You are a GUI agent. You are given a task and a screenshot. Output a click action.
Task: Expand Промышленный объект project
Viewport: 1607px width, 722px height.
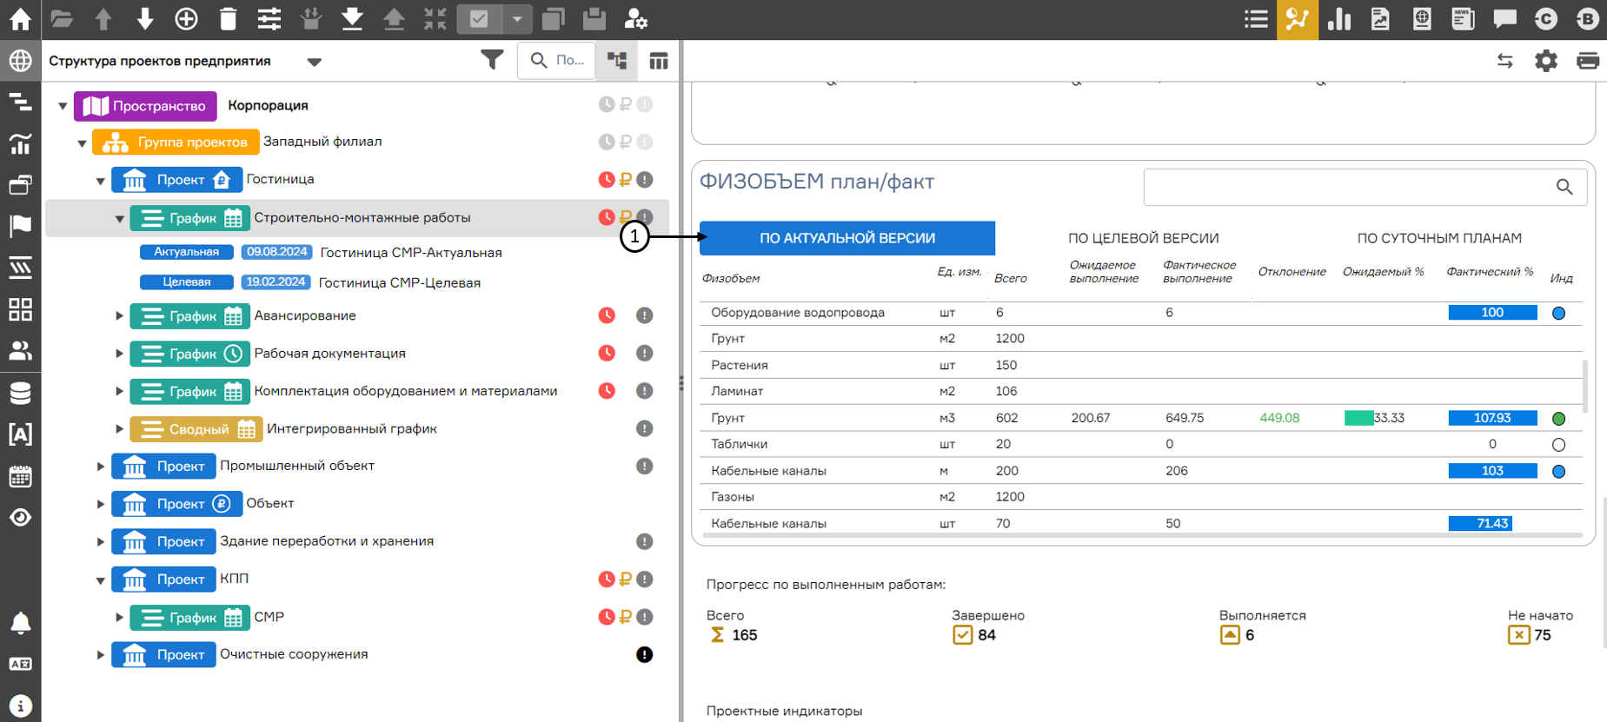click(101, 467)
